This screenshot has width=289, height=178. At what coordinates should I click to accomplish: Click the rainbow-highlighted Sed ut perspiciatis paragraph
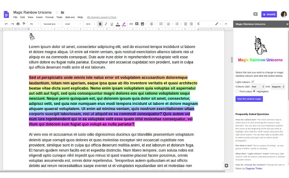coord(113,101)
